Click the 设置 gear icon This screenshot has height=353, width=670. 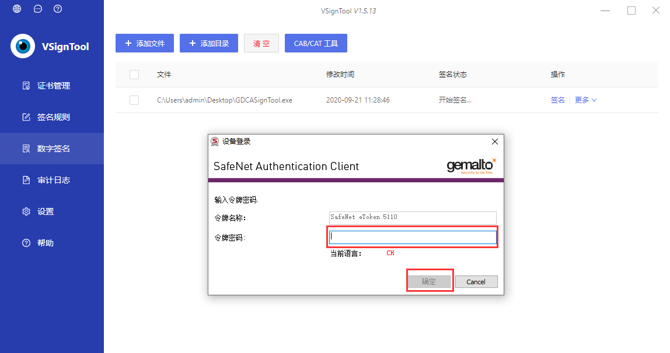coord(26,211)
